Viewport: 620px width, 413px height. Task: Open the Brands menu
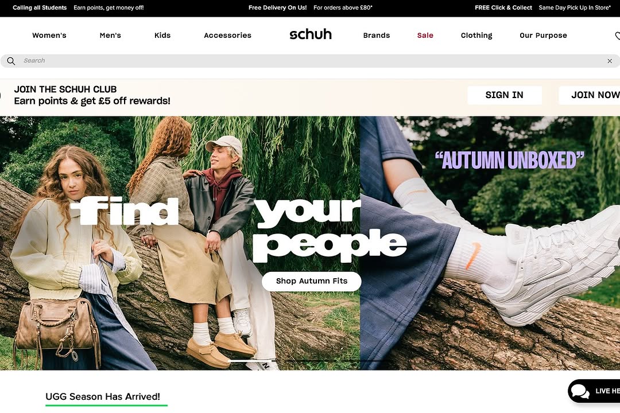(x=377, y=35)
